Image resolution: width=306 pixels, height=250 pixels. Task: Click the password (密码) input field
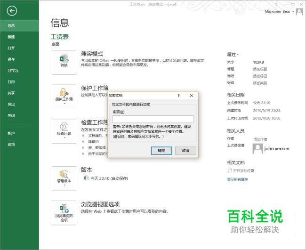(x=153, y=119)
